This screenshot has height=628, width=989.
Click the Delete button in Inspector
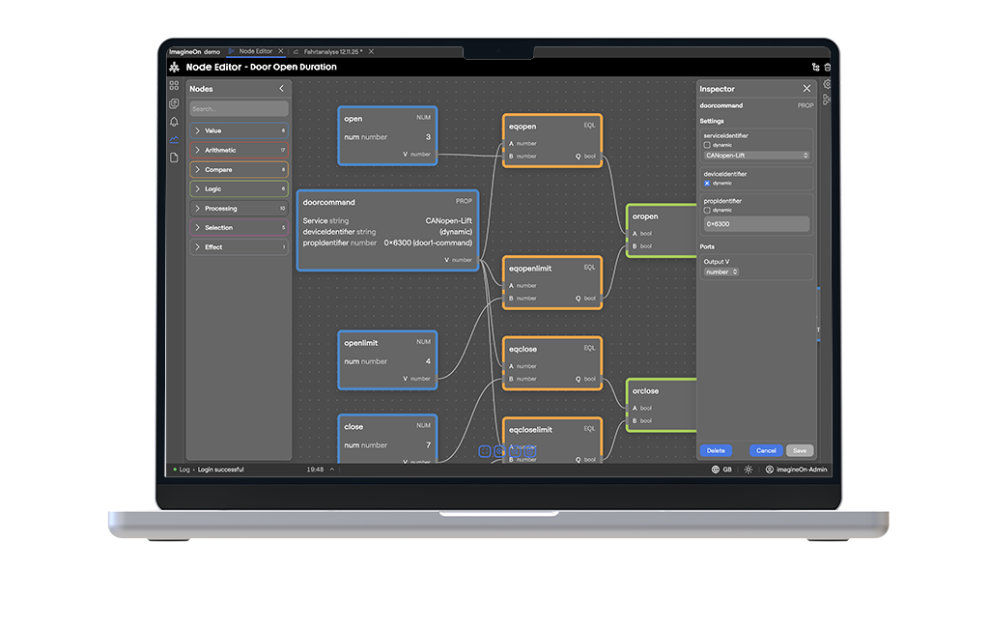pyautogui.click(x=716, y=450)
